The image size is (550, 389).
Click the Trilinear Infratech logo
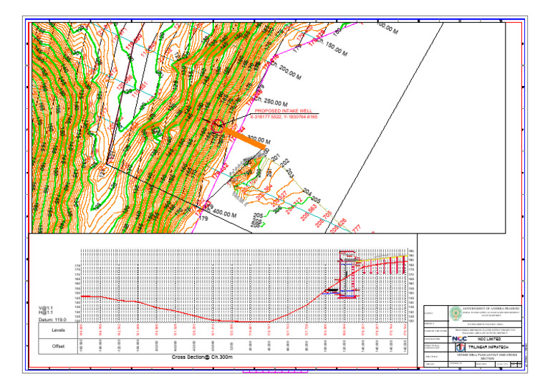[460, 347]
